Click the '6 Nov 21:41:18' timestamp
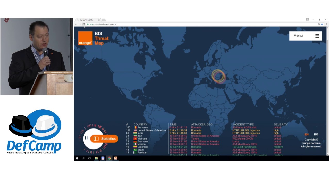 click(178, 127)
